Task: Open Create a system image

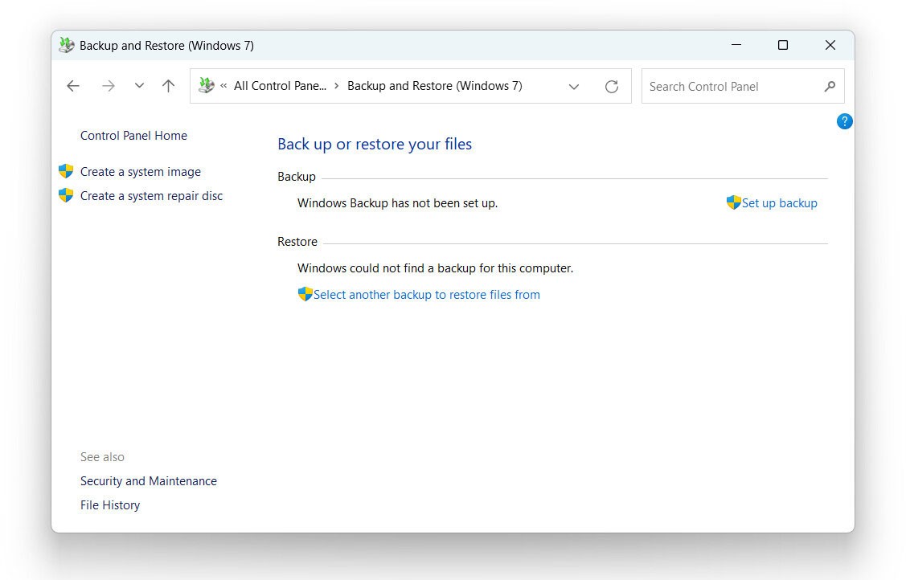Action: 140,172
